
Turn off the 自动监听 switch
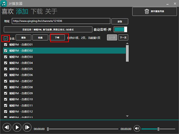(121, 29)
